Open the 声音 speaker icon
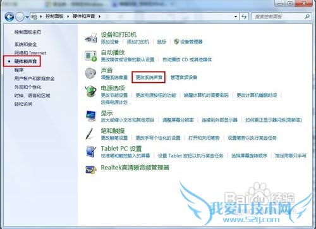Image resolution: width=316 pixels, height=229 pixels. pos(90,73)
